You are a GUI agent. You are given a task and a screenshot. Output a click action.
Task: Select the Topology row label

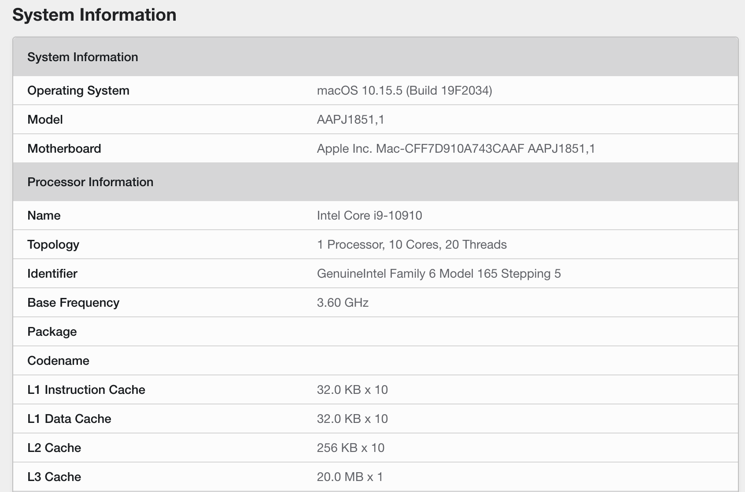tap(53, 245)
